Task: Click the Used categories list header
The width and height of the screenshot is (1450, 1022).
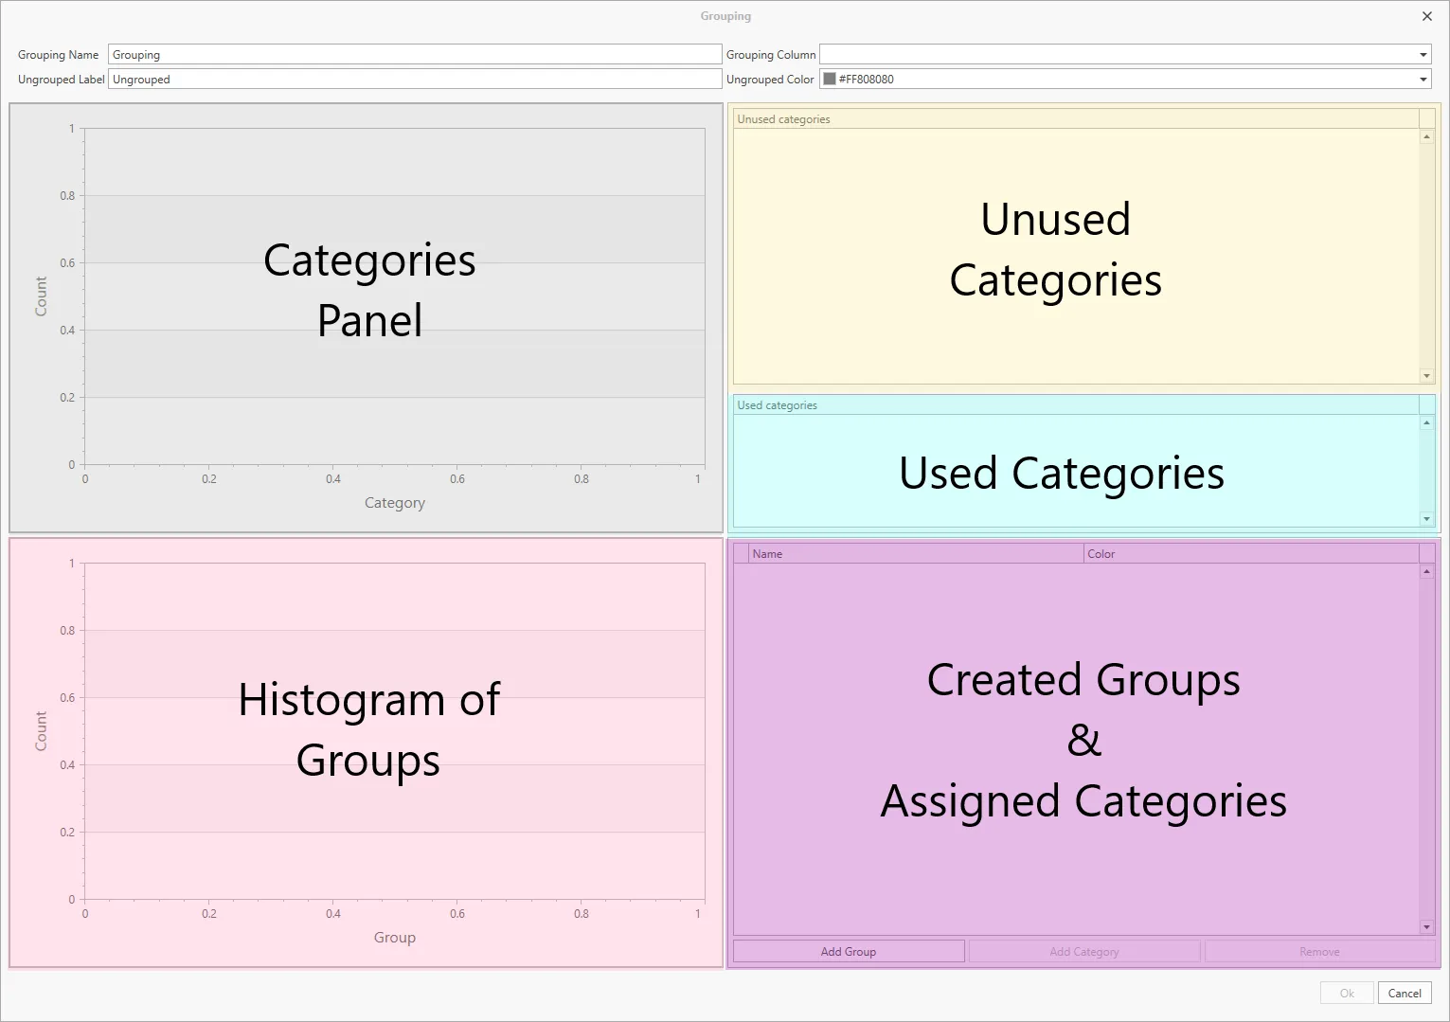Action: [1076, 405]
